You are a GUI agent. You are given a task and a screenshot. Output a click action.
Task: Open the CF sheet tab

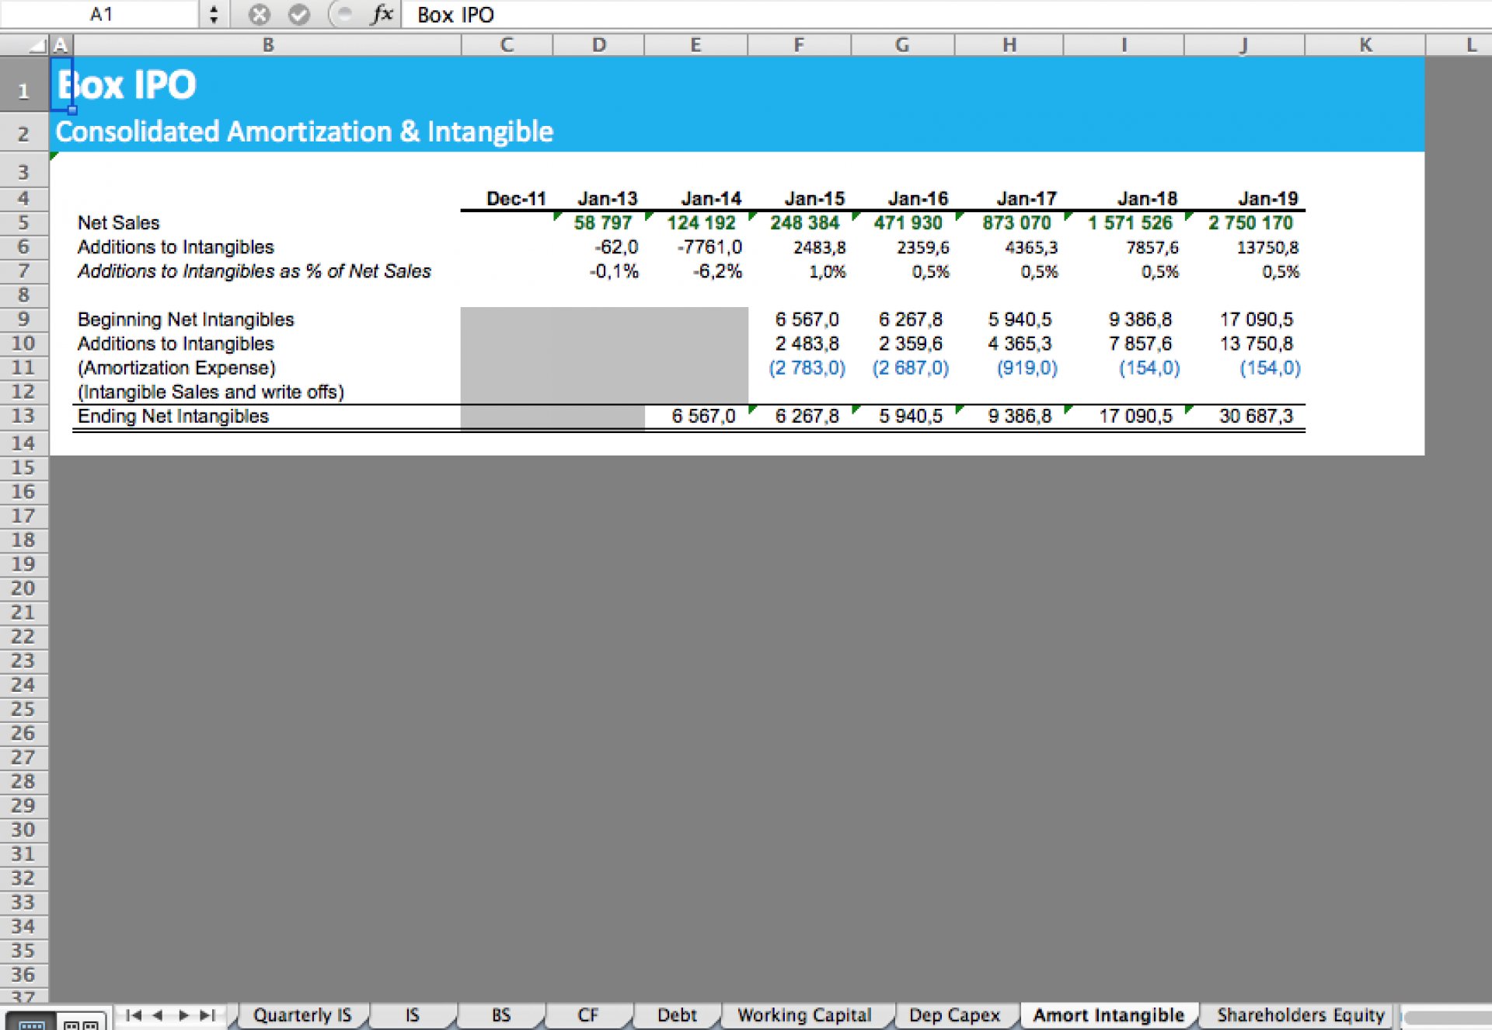588,1015
